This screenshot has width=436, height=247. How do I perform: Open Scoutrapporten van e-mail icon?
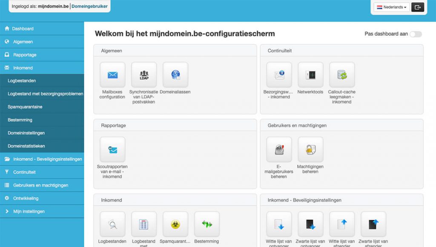click(112, 149)
